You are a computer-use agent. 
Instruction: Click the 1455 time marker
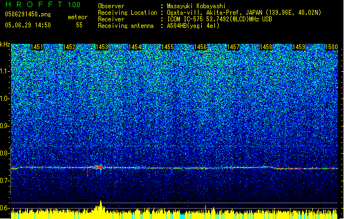pos(167,47)
